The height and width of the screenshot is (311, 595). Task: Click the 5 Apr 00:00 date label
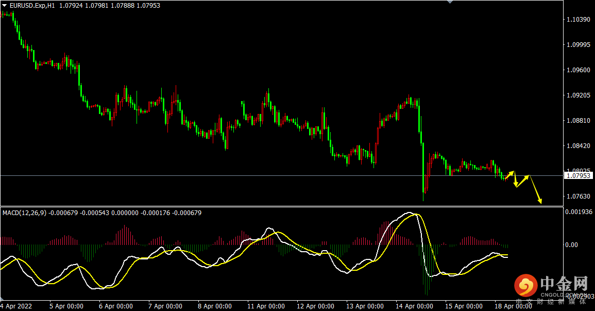coord(66,306)
